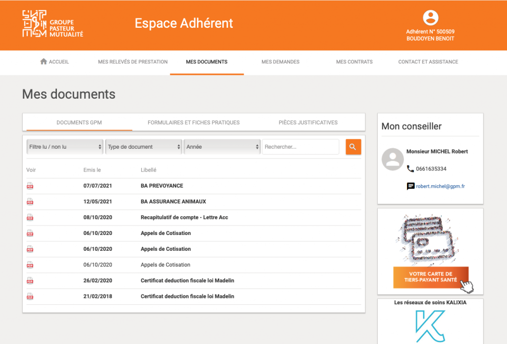Open PDF of Madelin certificate dated 26/02/2020

coord(30,281)
